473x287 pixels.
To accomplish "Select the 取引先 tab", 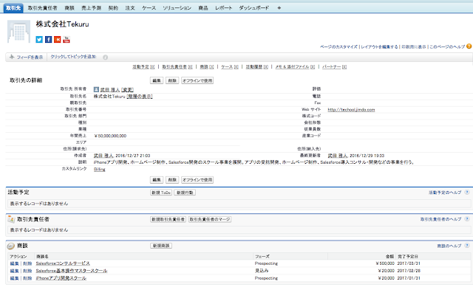I will pyautogui.click(x=13, y=8).
